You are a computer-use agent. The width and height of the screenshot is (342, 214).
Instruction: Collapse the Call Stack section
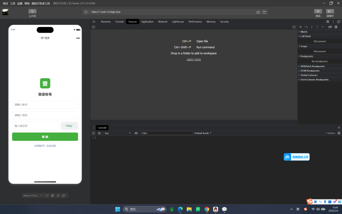coord(306,36)
